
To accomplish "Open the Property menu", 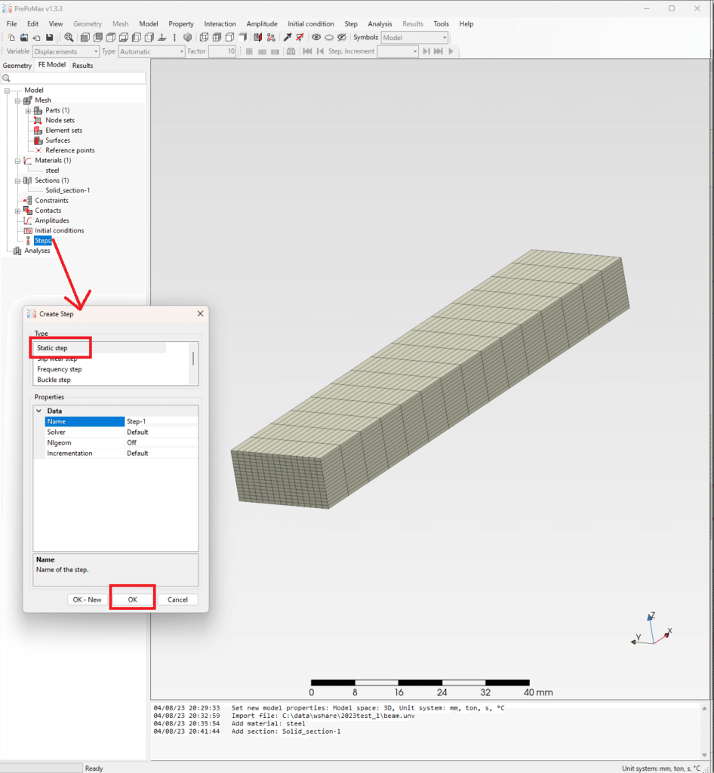I will (x=181, y=23).
